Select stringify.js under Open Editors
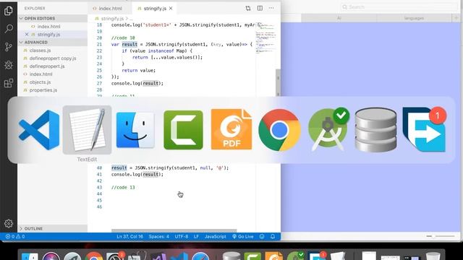Viewport: 463px width, 260px height. (x=48, y=35)
